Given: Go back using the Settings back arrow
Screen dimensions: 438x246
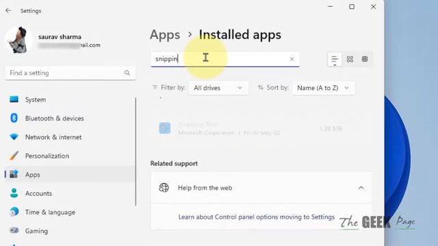Looking at the screenshot, I should 8,11.
